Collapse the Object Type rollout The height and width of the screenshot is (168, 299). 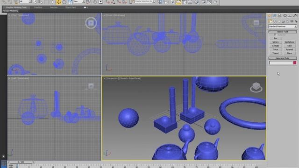[x=283, y=32]
